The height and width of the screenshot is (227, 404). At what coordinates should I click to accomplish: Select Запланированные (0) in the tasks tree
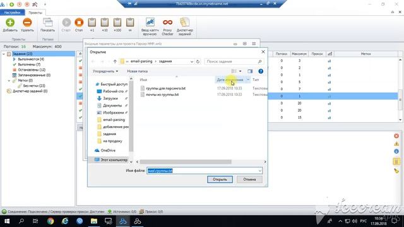point(34,75)
